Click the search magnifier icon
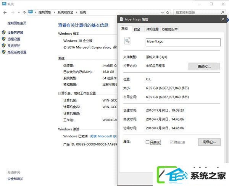229x186 pixels. 222,13
